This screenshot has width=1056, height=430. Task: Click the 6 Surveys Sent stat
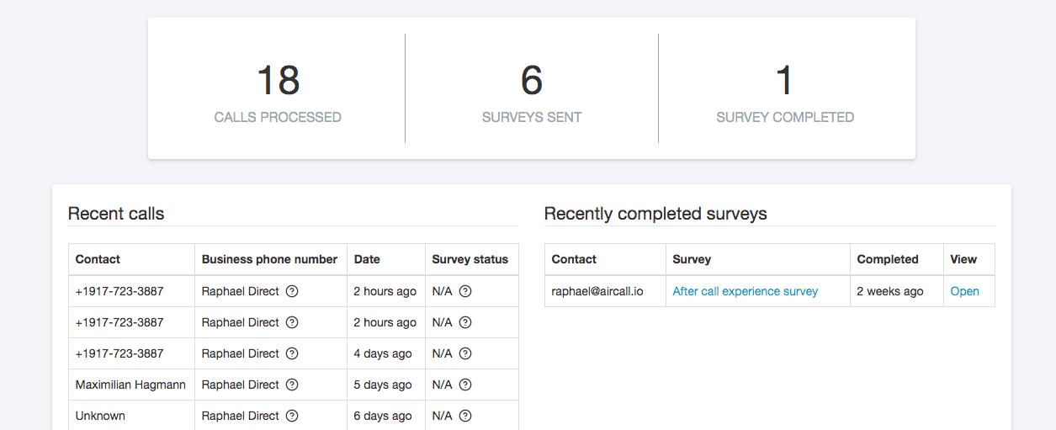(532, 93)
